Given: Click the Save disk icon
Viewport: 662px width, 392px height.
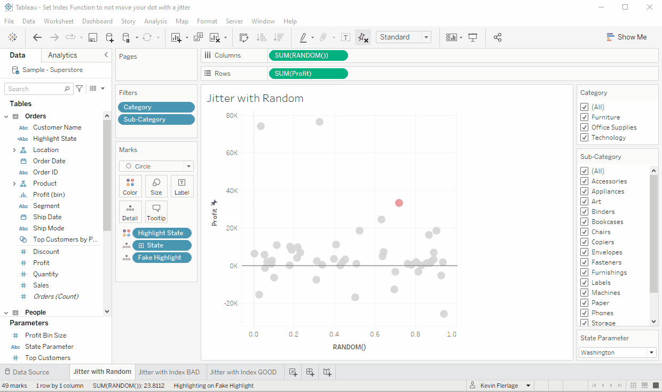Looking at the screenshot, I should [93, 37].
